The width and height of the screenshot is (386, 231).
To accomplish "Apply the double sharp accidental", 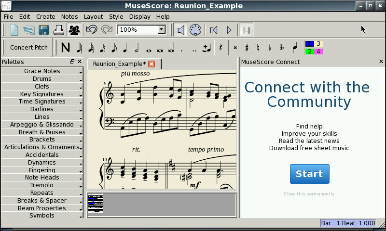I will tap(235, 48).
